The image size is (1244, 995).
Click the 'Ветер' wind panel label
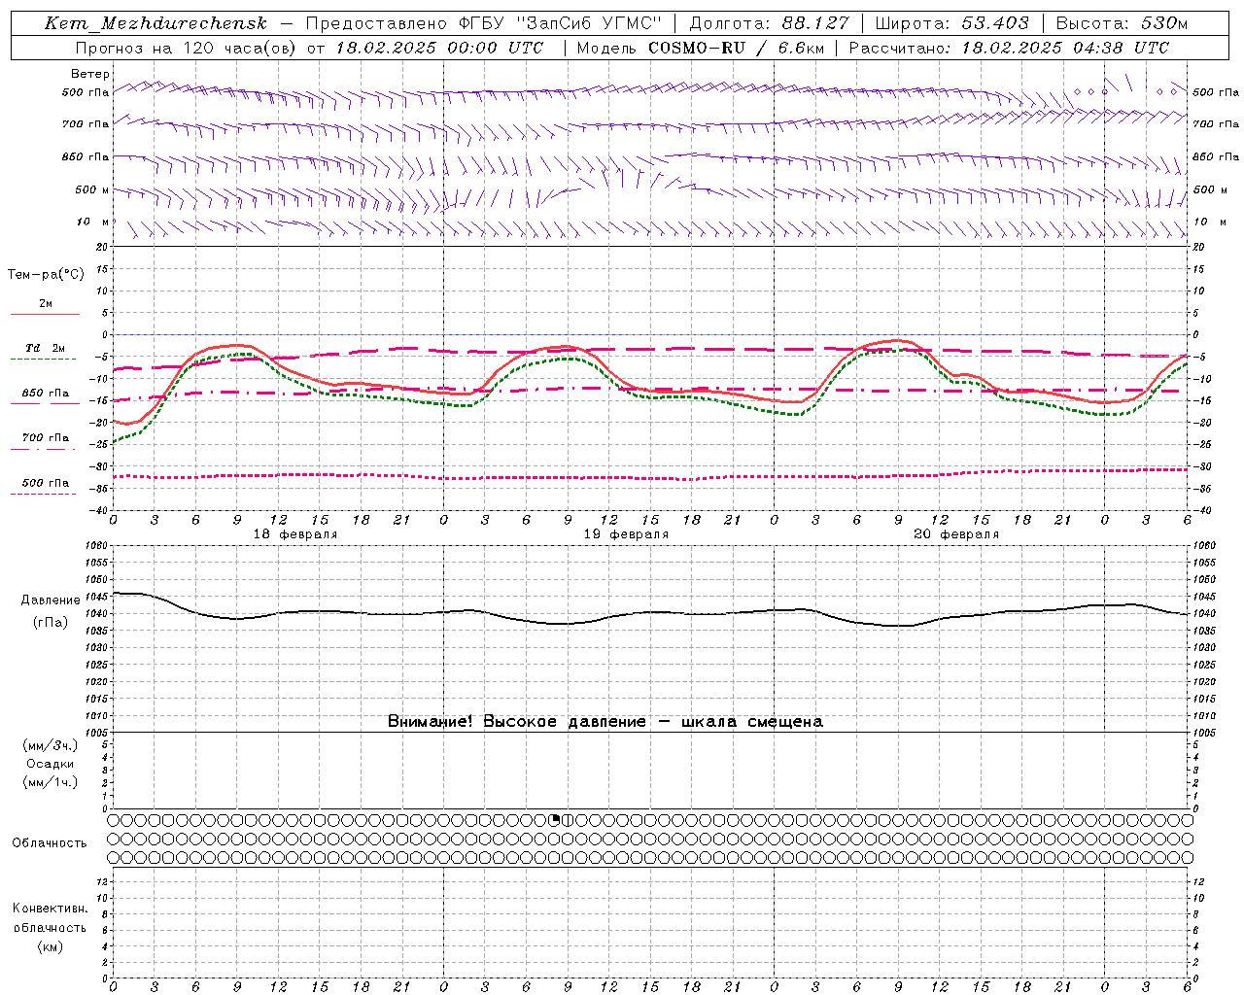point(90,74)
